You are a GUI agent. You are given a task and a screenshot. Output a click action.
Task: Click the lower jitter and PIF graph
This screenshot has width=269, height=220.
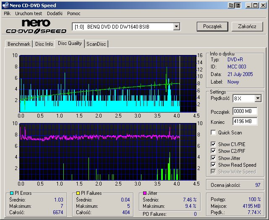click(108, 152)
